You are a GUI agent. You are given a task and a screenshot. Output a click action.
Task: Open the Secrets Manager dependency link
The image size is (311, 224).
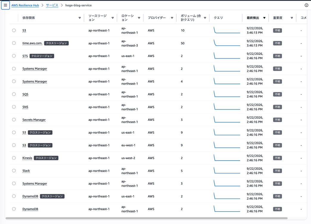click(34, 120)
